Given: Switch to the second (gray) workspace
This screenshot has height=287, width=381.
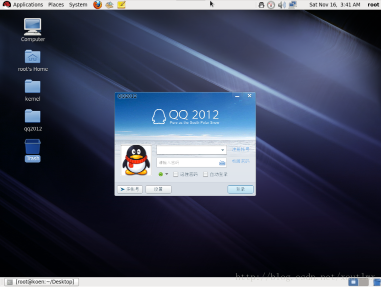Looking at the screenshot, I should point(363,282).
